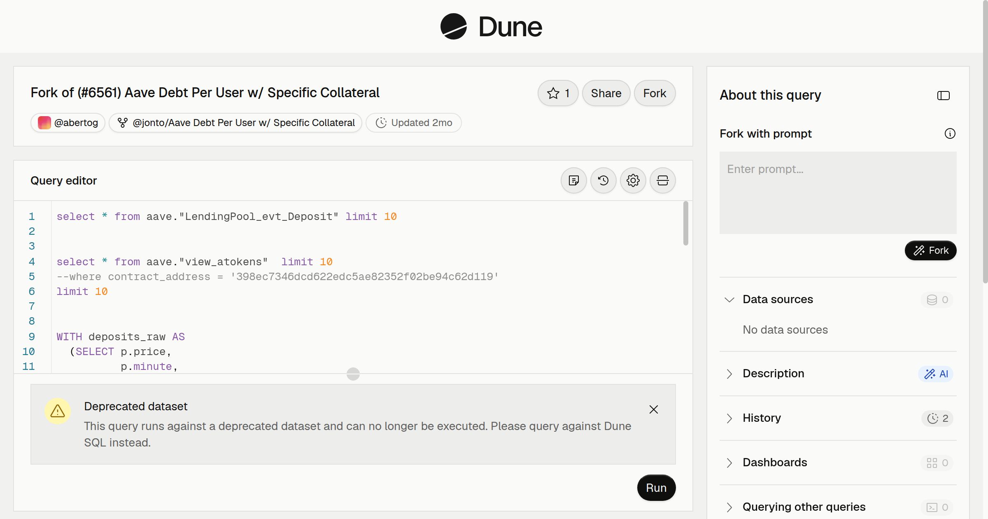The image size is (988, 519).
Task: Open the query notes icon in editor toolbar
Action: (x=573, y=180)
